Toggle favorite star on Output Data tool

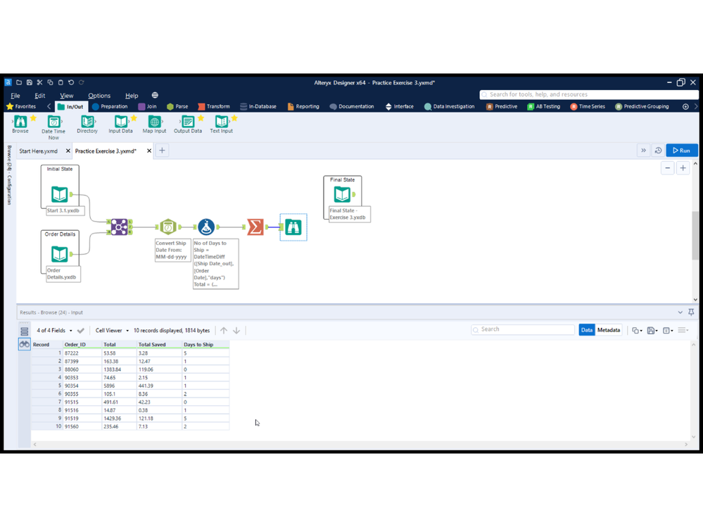point(201,118)
